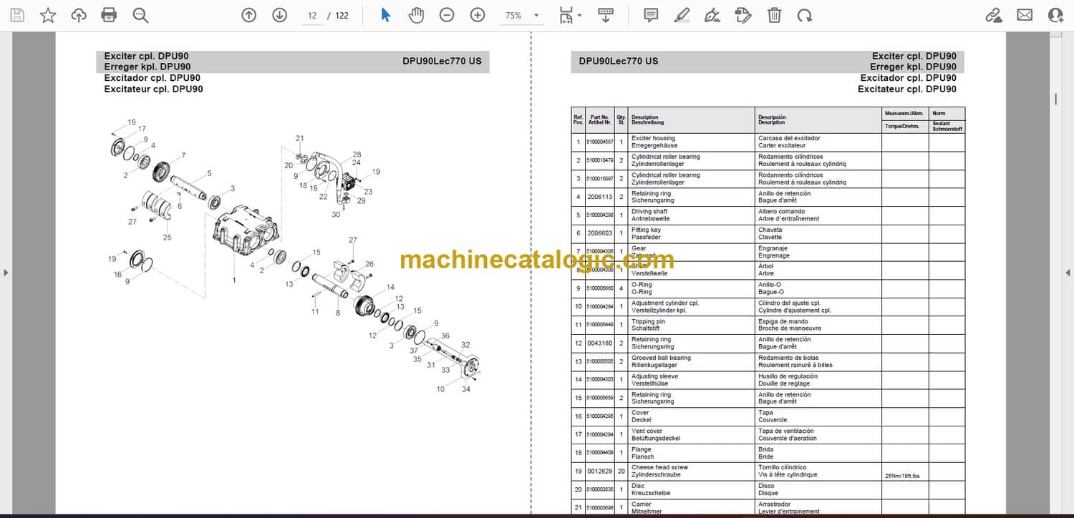Click the 'Carcasa del excitador' cell
The image size is (1074, 518).
tap(818, 142)
